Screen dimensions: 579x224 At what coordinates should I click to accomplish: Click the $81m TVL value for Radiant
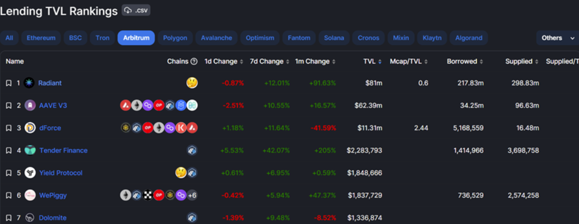[x=374, y=83]
